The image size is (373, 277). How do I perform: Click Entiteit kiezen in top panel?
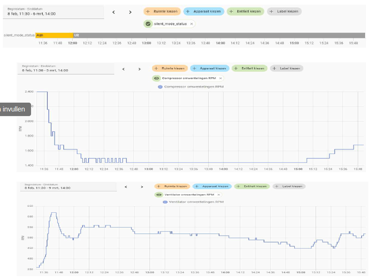(246, 11)
